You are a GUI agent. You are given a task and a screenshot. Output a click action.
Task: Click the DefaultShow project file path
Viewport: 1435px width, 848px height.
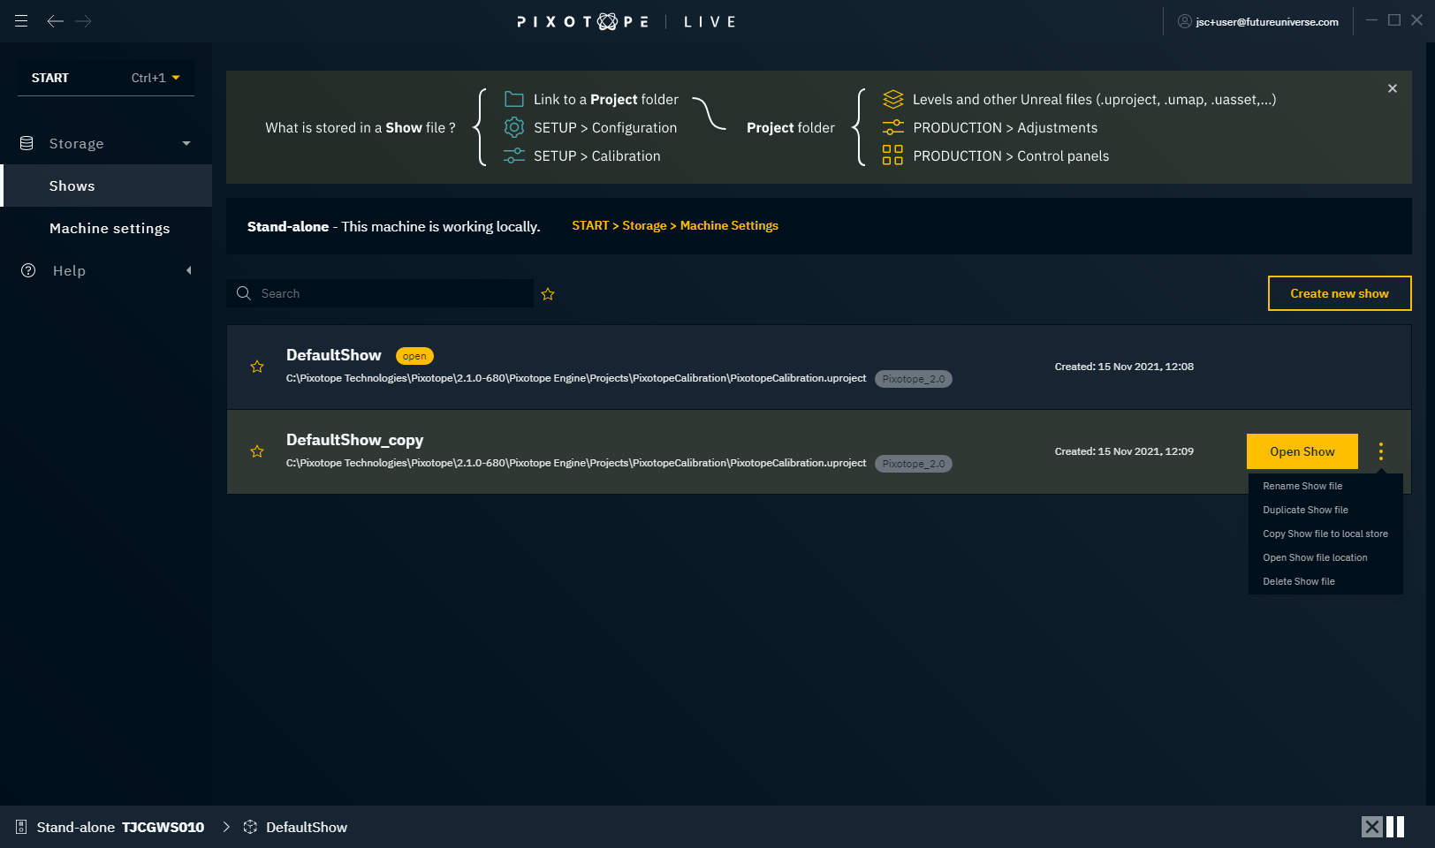click(x=576, y=378)
